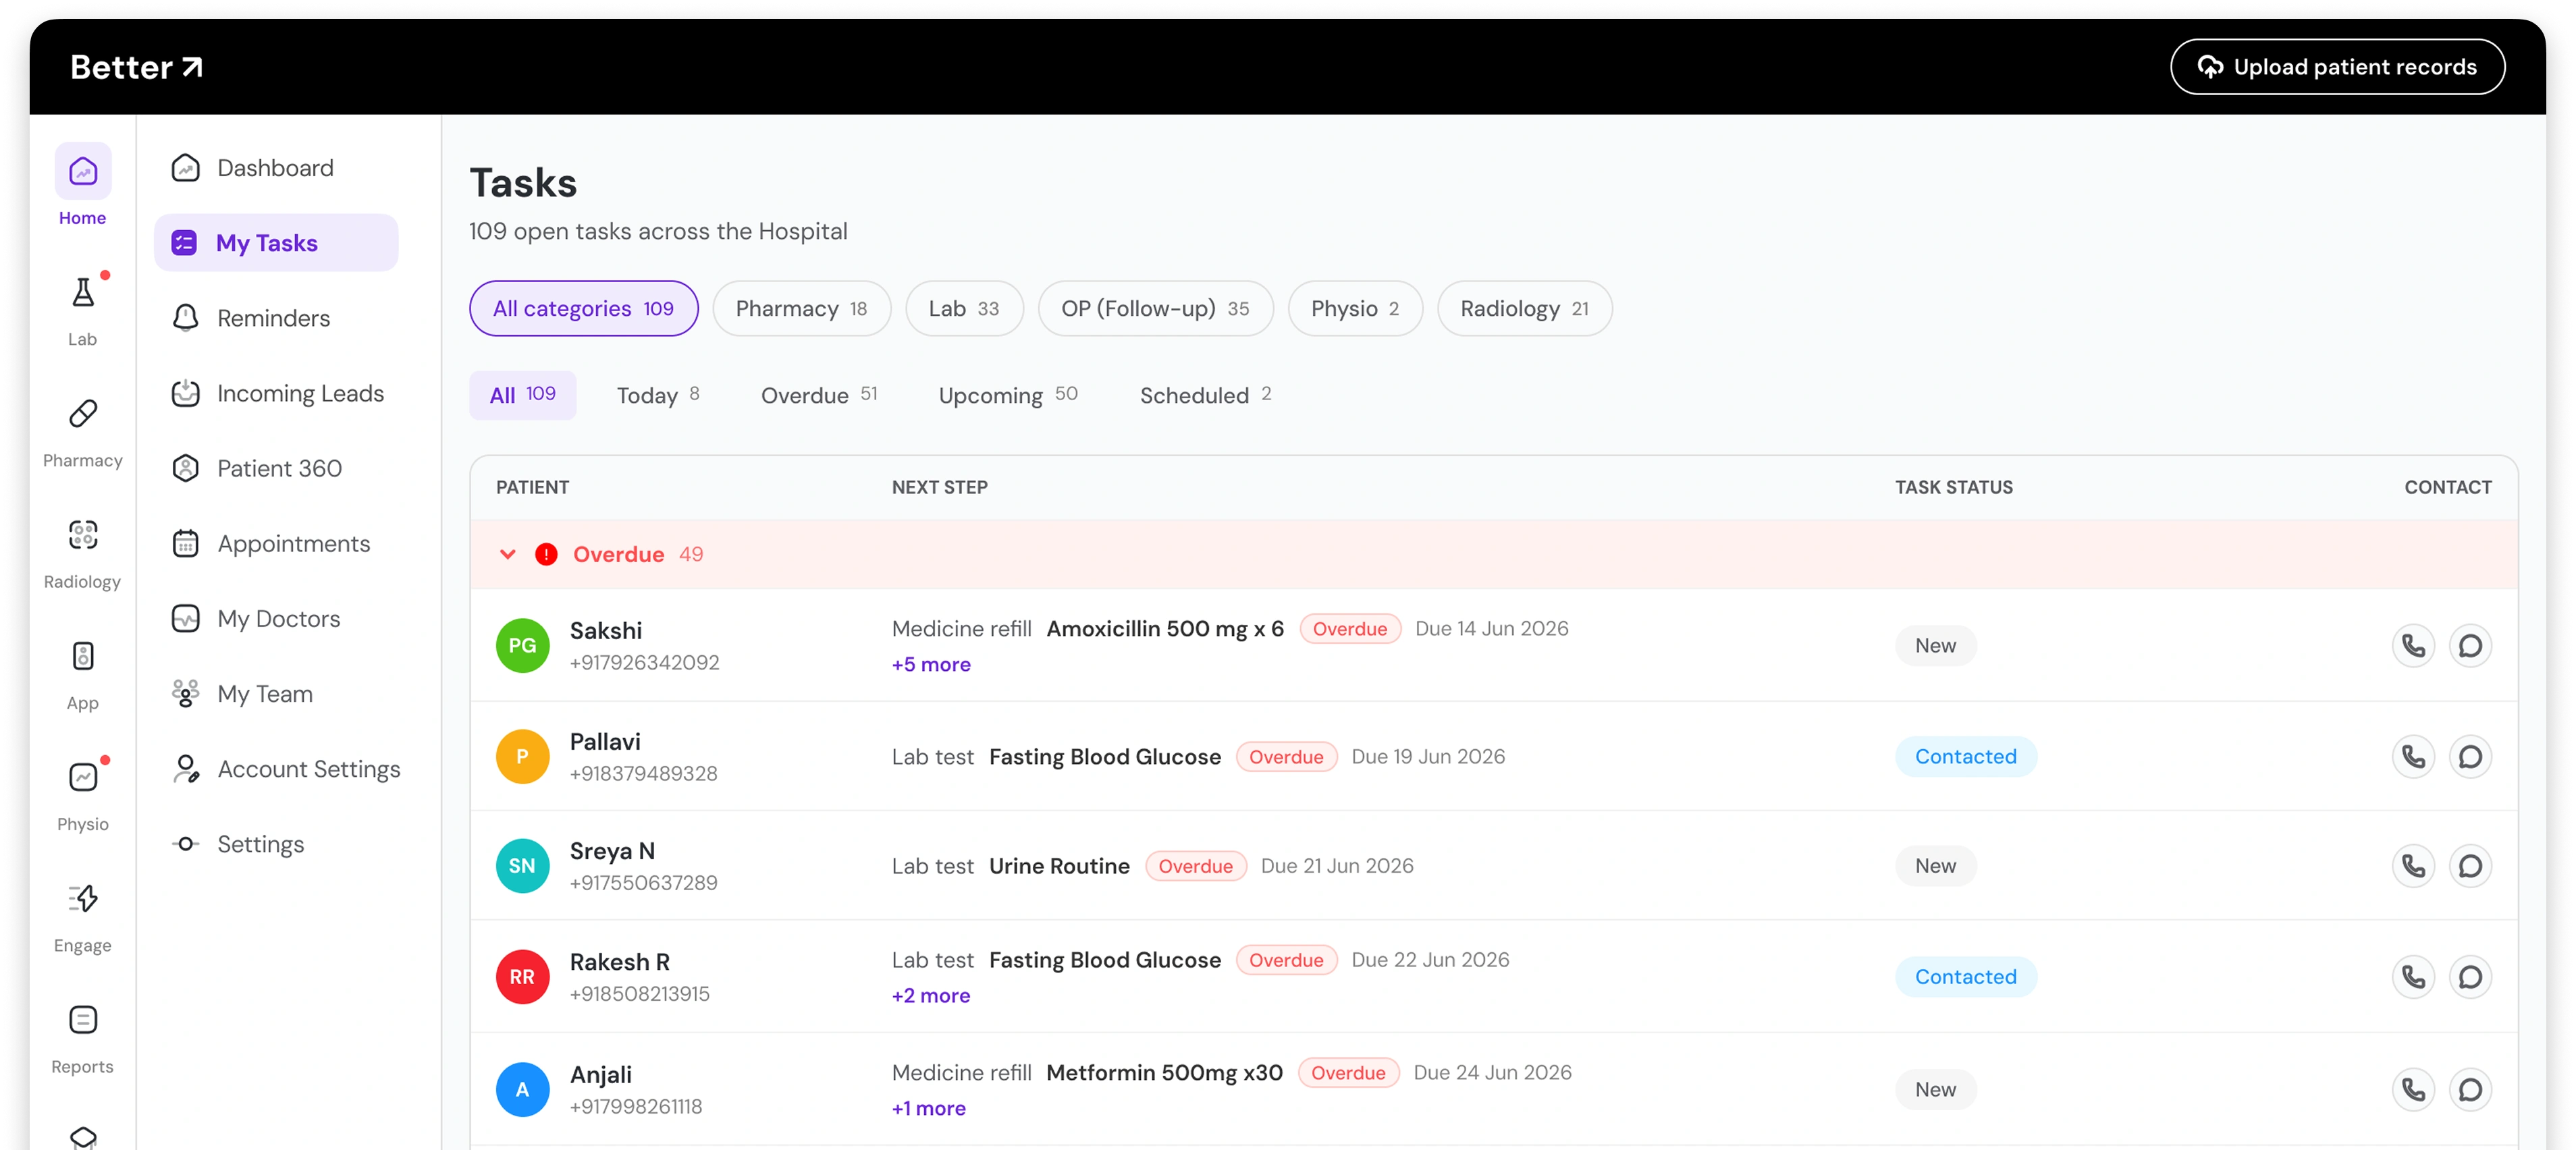Click Upload patient records button
Viewport: 2576px width, 1150px height.
(x=2337, y=67)
